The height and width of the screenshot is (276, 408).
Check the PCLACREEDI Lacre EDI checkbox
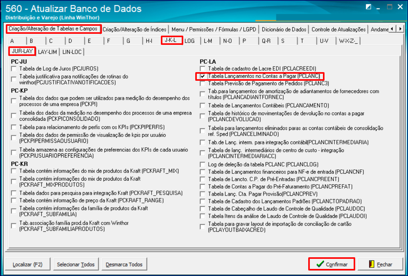click(203, 69)
